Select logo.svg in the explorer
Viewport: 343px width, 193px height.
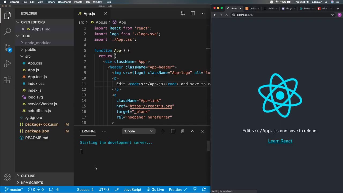(x=35, y=97)
